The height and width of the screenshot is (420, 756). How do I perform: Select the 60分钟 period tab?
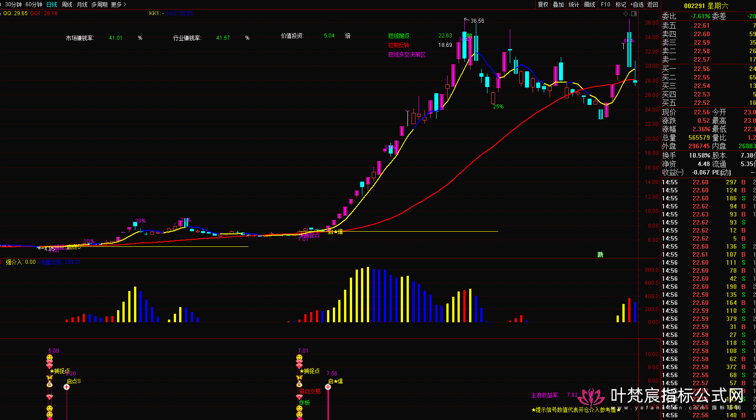coord(34,4)
